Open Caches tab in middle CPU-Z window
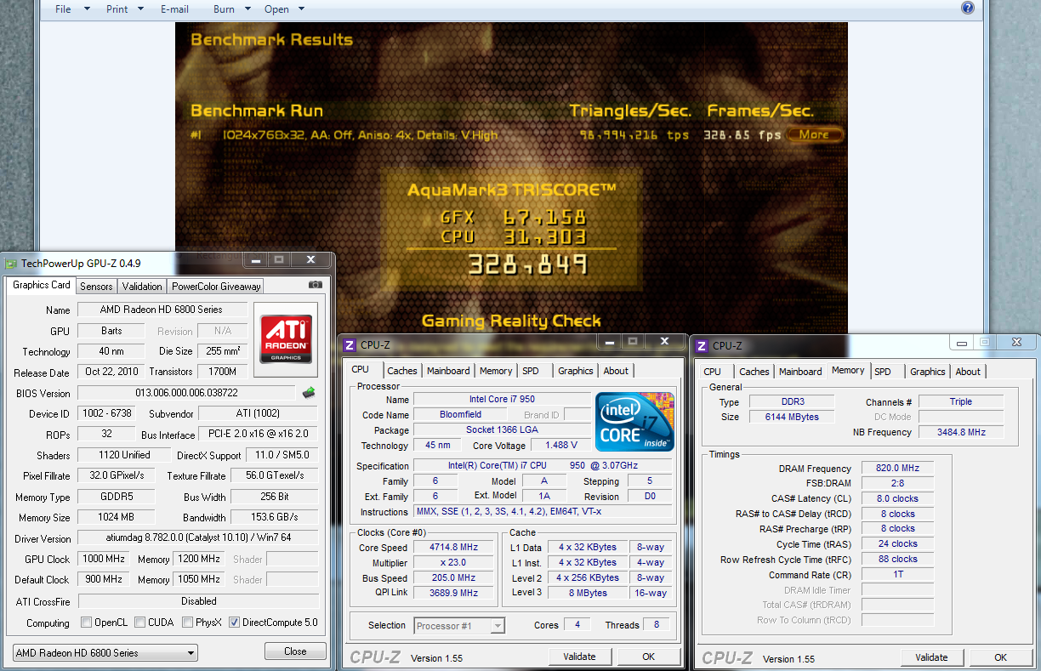The width and height of the screenshot is (1041, 671). click(402, 371)
